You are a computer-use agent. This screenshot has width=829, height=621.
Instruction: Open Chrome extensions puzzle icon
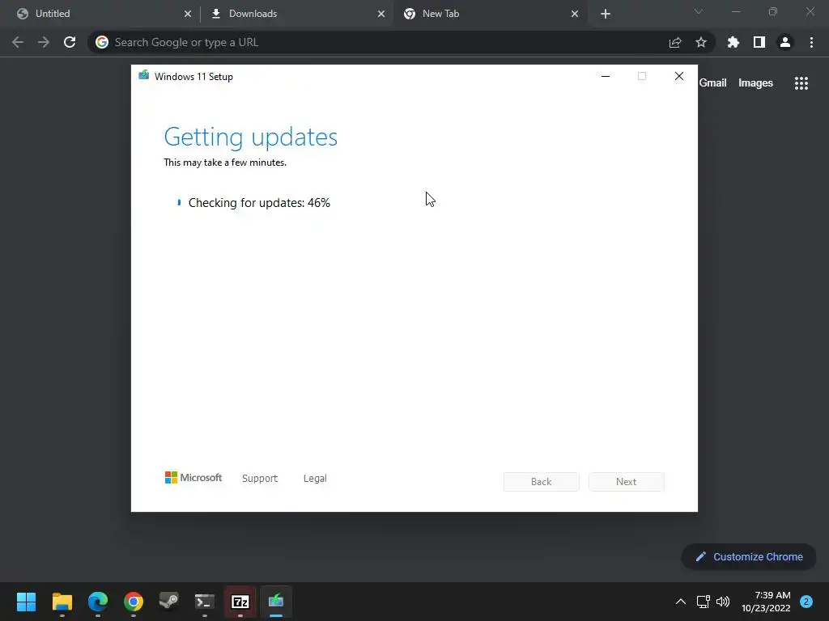733,42
